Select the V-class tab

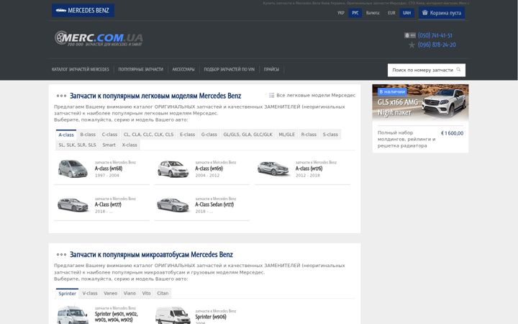90,293
